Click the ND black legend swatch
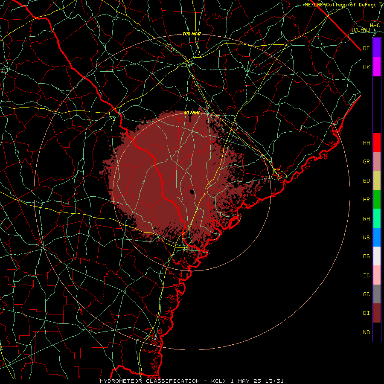This screenshot has height=384, width=384. pos(377,332)
